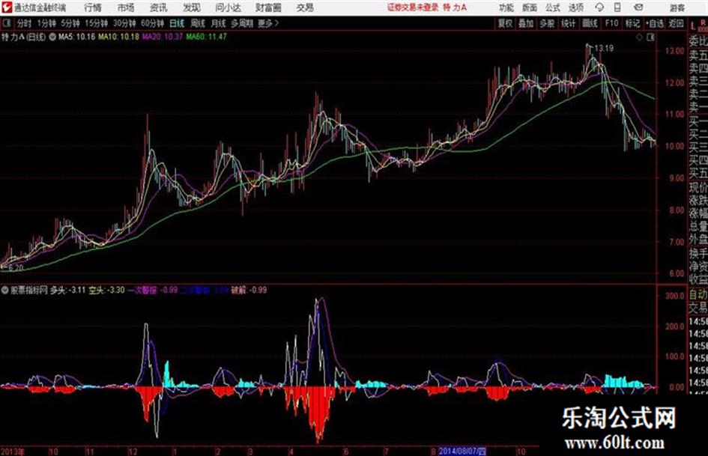Click the customer service headset icon
The image size is (708, 456).
pyautogui.click(x=599, y=7)
